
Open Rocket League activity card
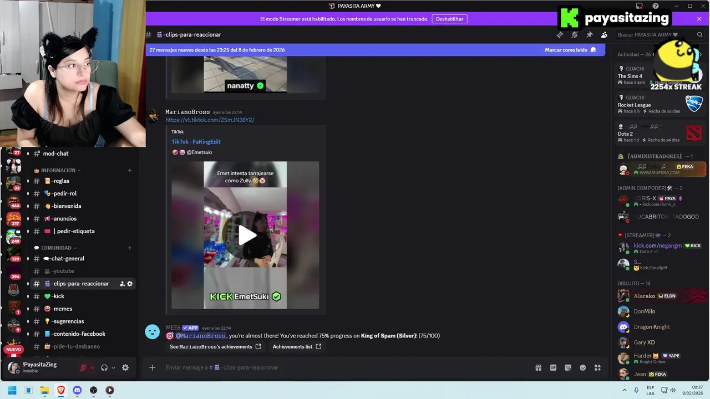660,104
